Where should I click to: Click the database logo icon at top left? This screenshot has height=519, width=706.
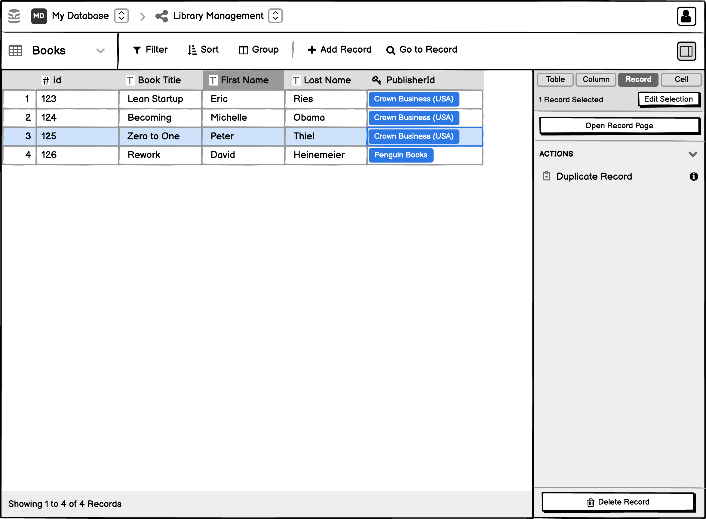pyautogui.click(x=14, y=16)
